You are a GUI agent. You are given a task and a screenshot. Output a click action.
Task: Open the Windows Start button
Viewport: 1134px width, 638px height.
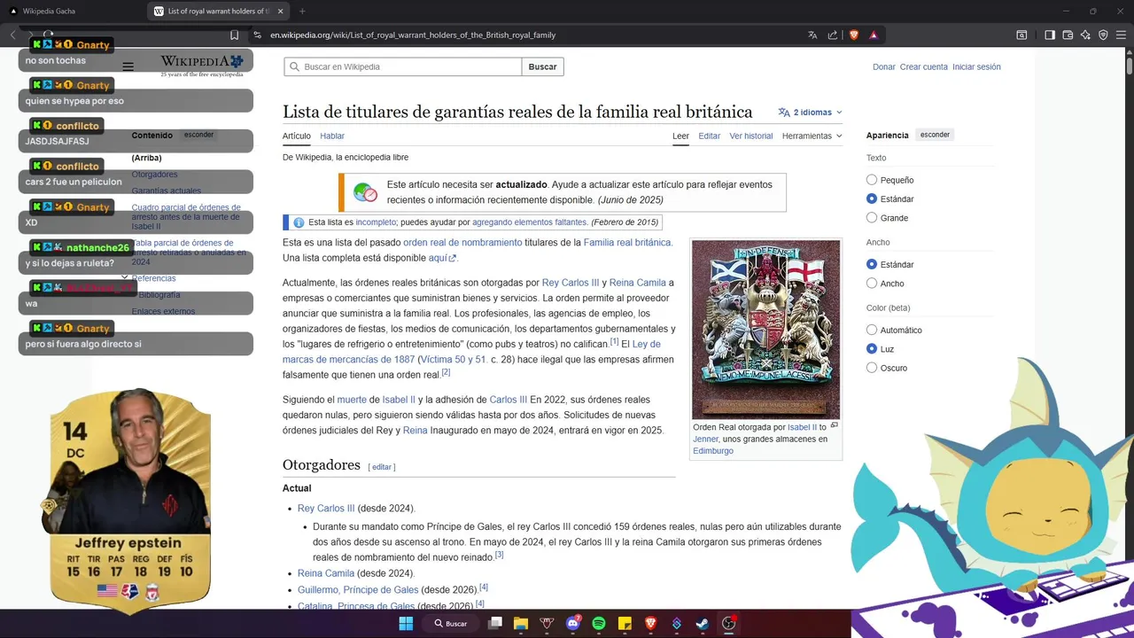point(406,624)
